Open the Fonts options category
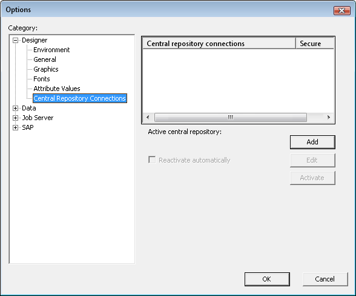 click(x=42, y=79)
